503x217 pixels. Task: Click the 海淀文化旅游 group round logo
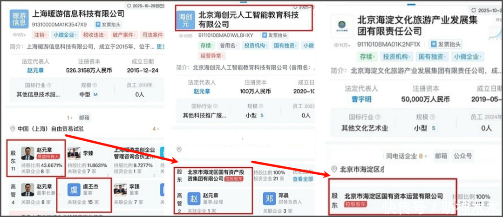pyautogui.click(x=342, y=26)
